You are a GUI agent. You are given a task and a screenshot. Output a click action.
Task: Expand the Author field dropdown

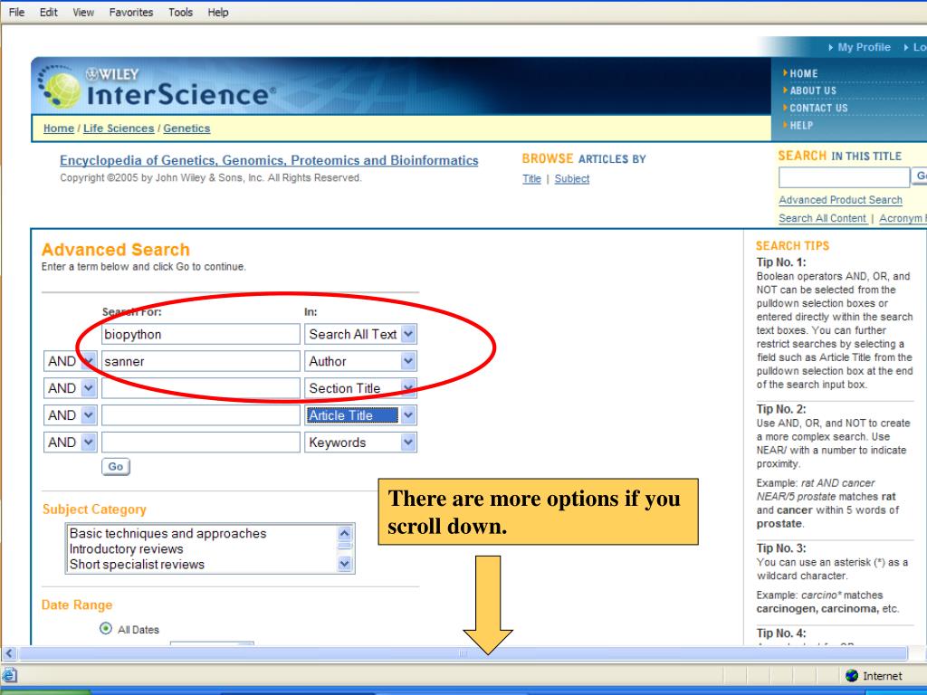pos(408,361)
